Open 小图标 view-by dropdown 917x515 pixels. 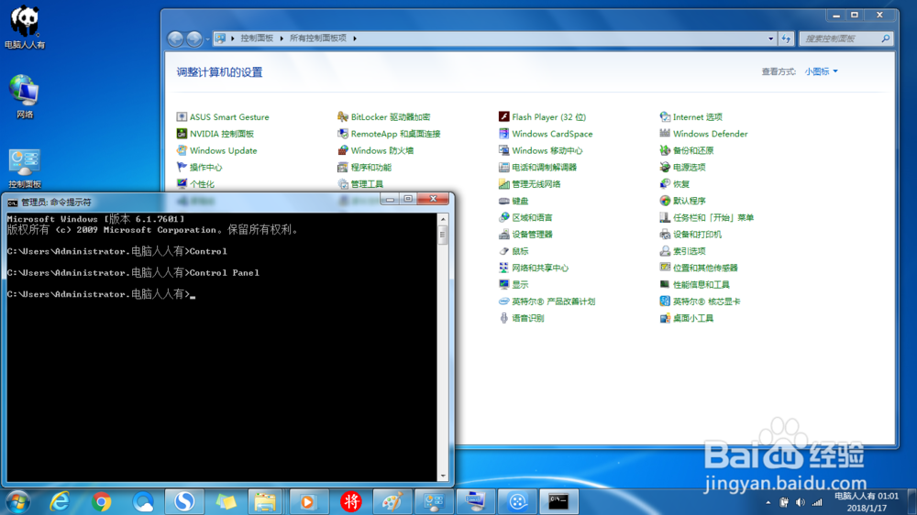tap(821, 71)
